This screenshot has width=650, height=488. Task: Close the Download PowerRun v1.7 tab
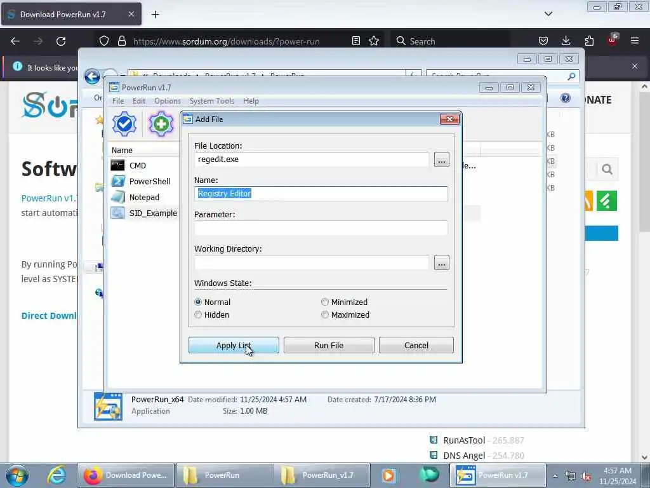click(131, 14)
